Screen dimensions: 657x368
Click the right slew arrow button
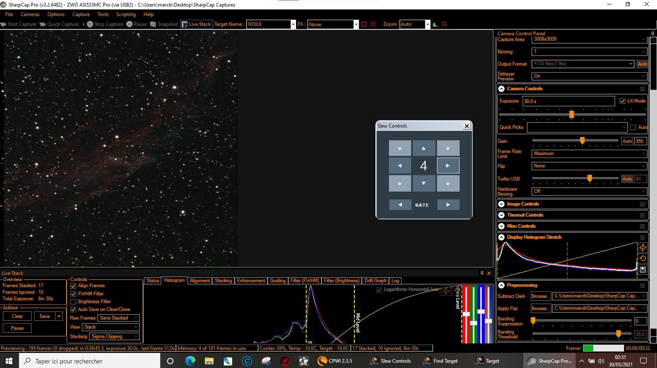click(x=448, y=166)
